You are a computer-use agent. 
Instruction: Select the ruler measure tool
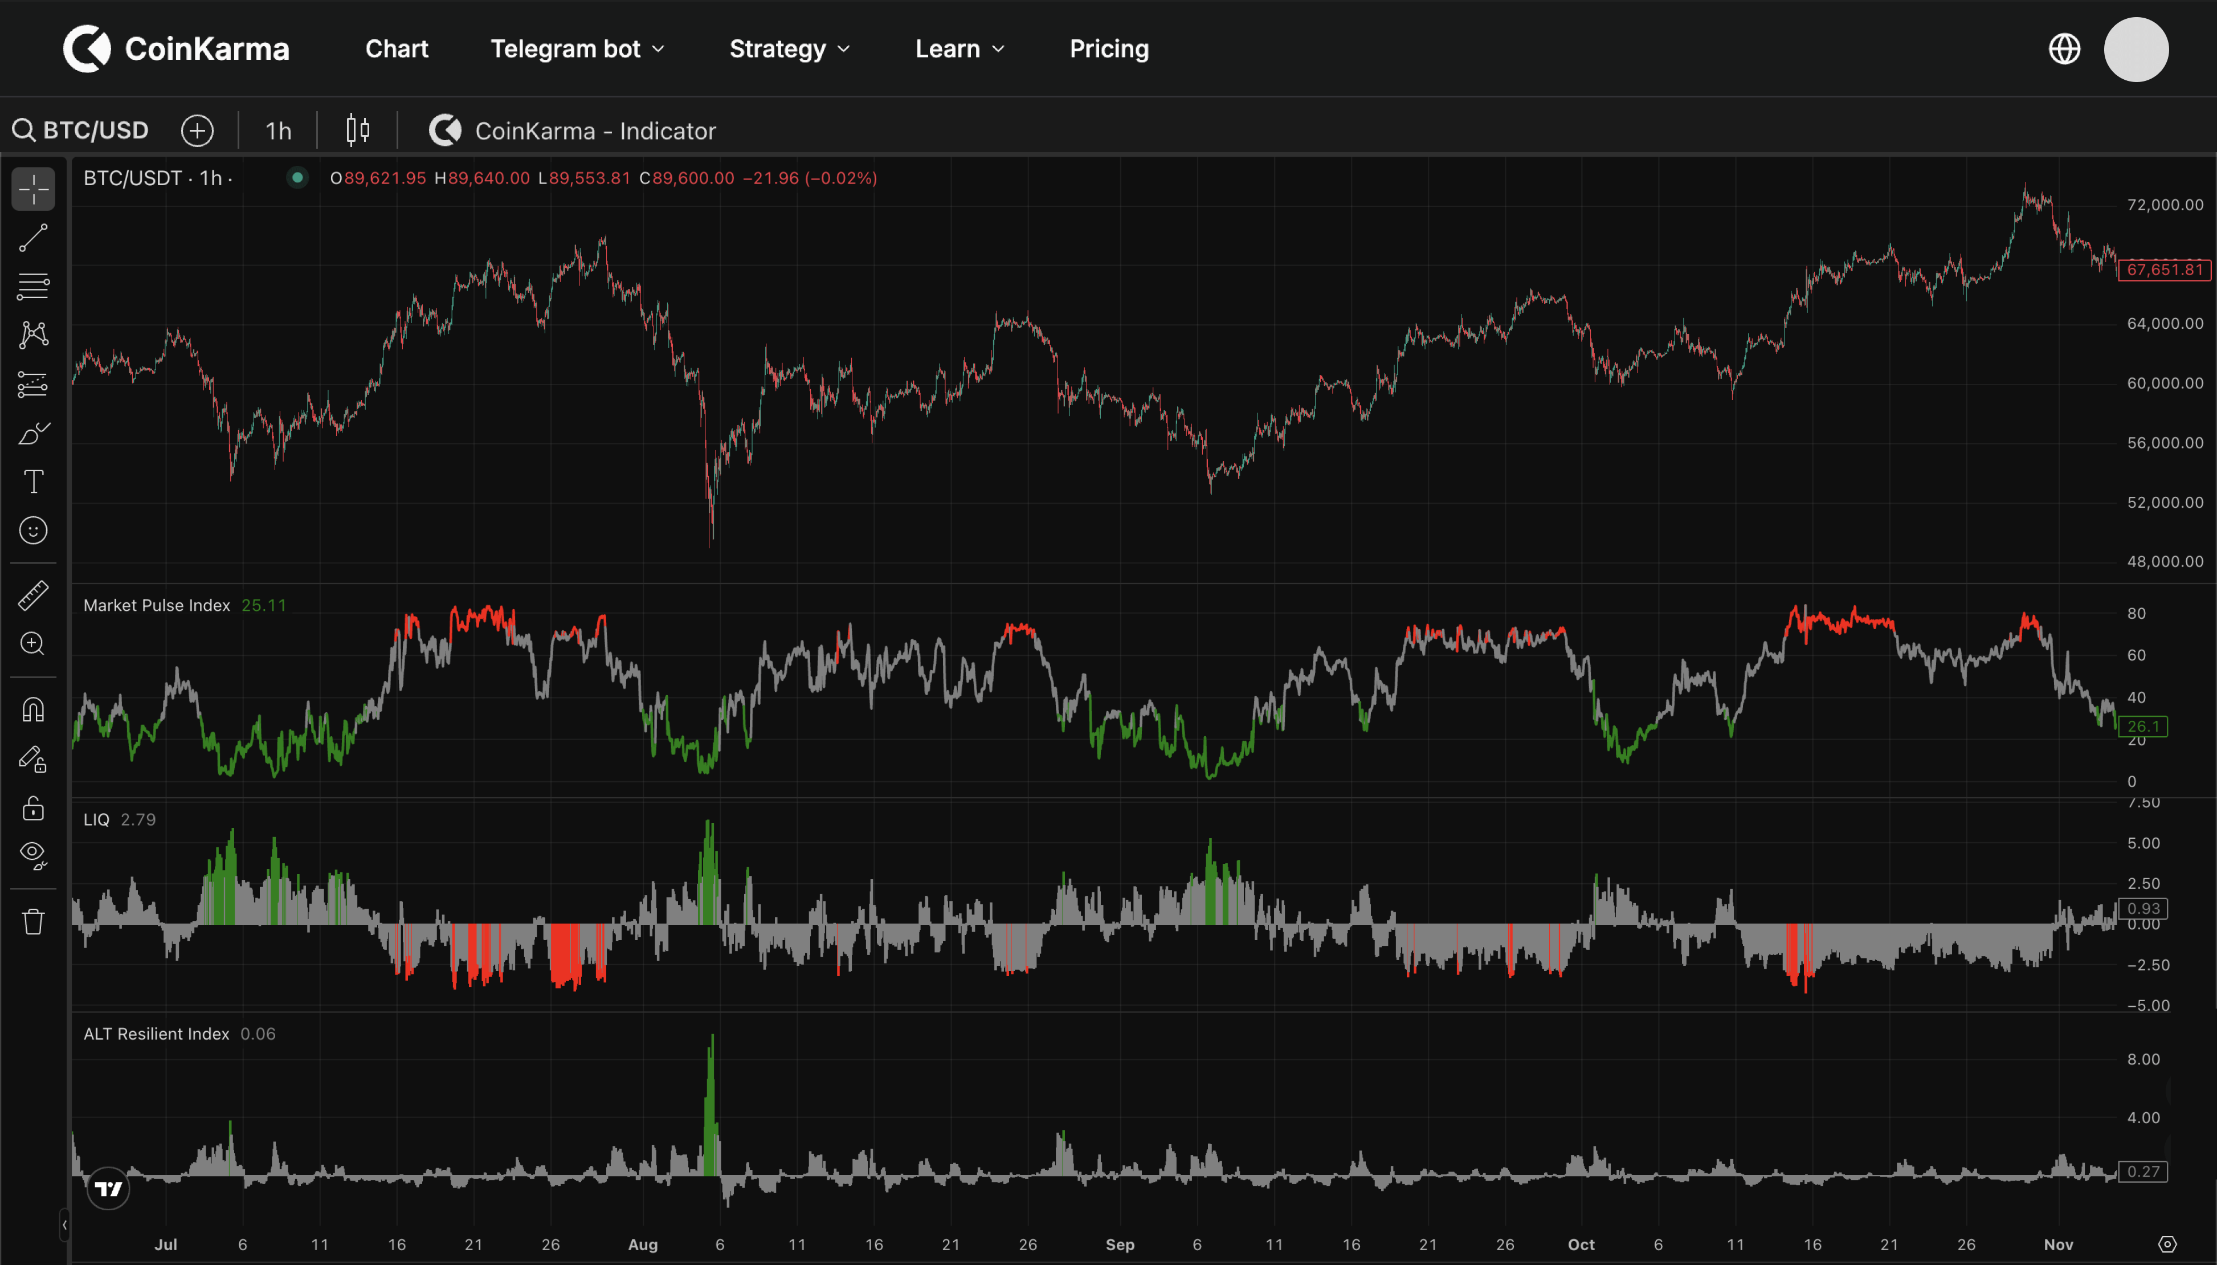pos(33,596)
